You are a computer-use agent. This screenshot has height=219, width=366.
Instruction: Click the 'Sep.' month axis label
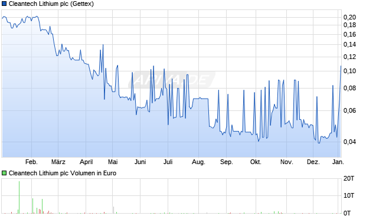[x=227, y=162]
